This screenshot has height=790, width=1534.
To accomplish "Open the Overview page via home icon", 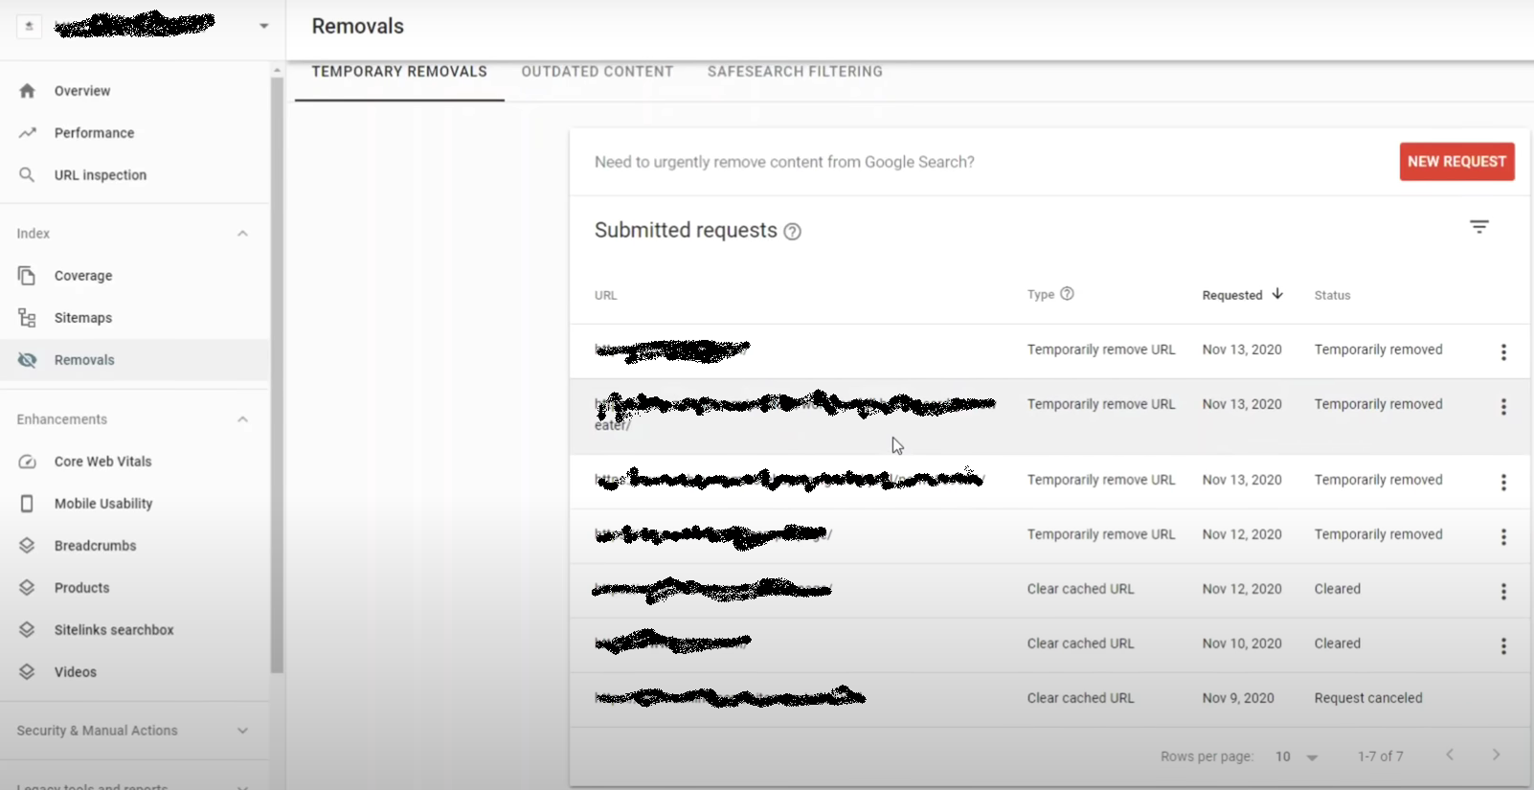I will (x=29, y=90).
